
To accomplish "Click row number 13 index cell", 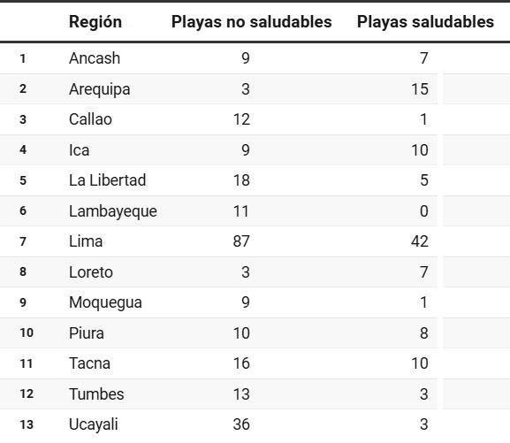I will pos(27,424).
